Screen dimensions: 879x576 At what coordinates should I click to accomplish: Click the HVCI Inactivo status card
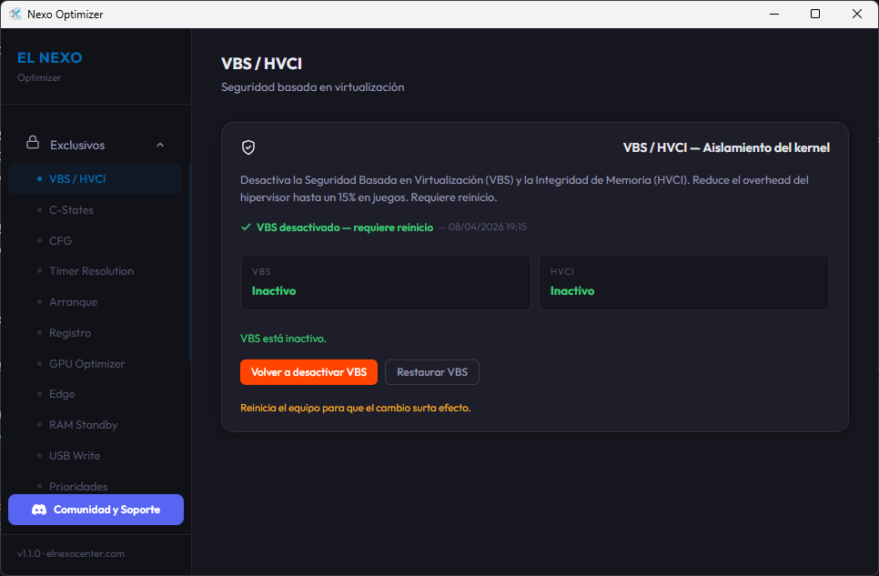(683, 282)
